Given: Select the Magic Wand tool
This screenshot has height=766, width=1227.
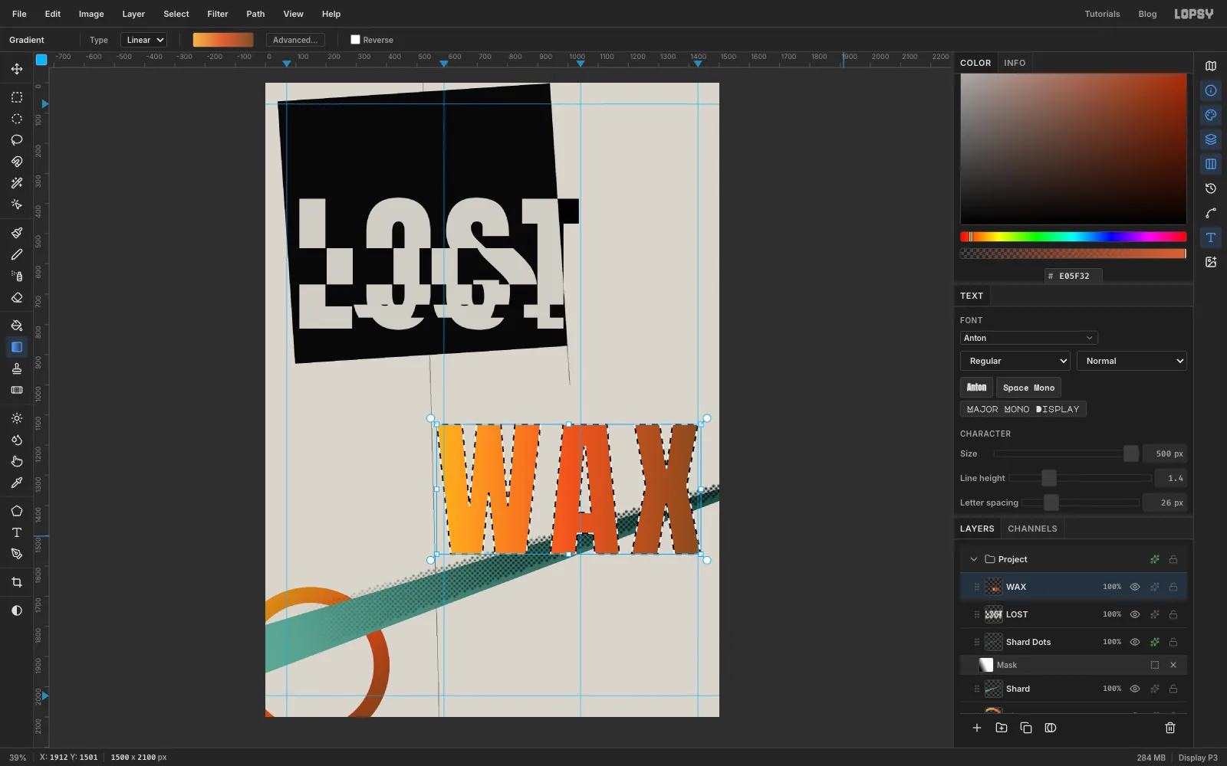Looking at the screenshot, I should [x=17, y=183].
